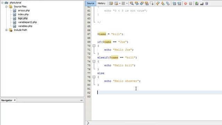Click the elseif keyword on line 73
The width and height of the screenshot is (222, 125).
coord(103,58)
